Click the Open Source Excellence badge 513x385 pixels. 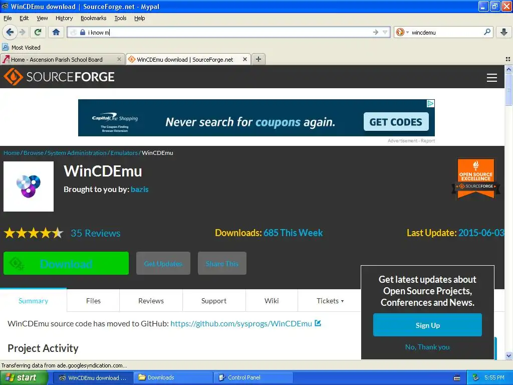pos(476,178)
